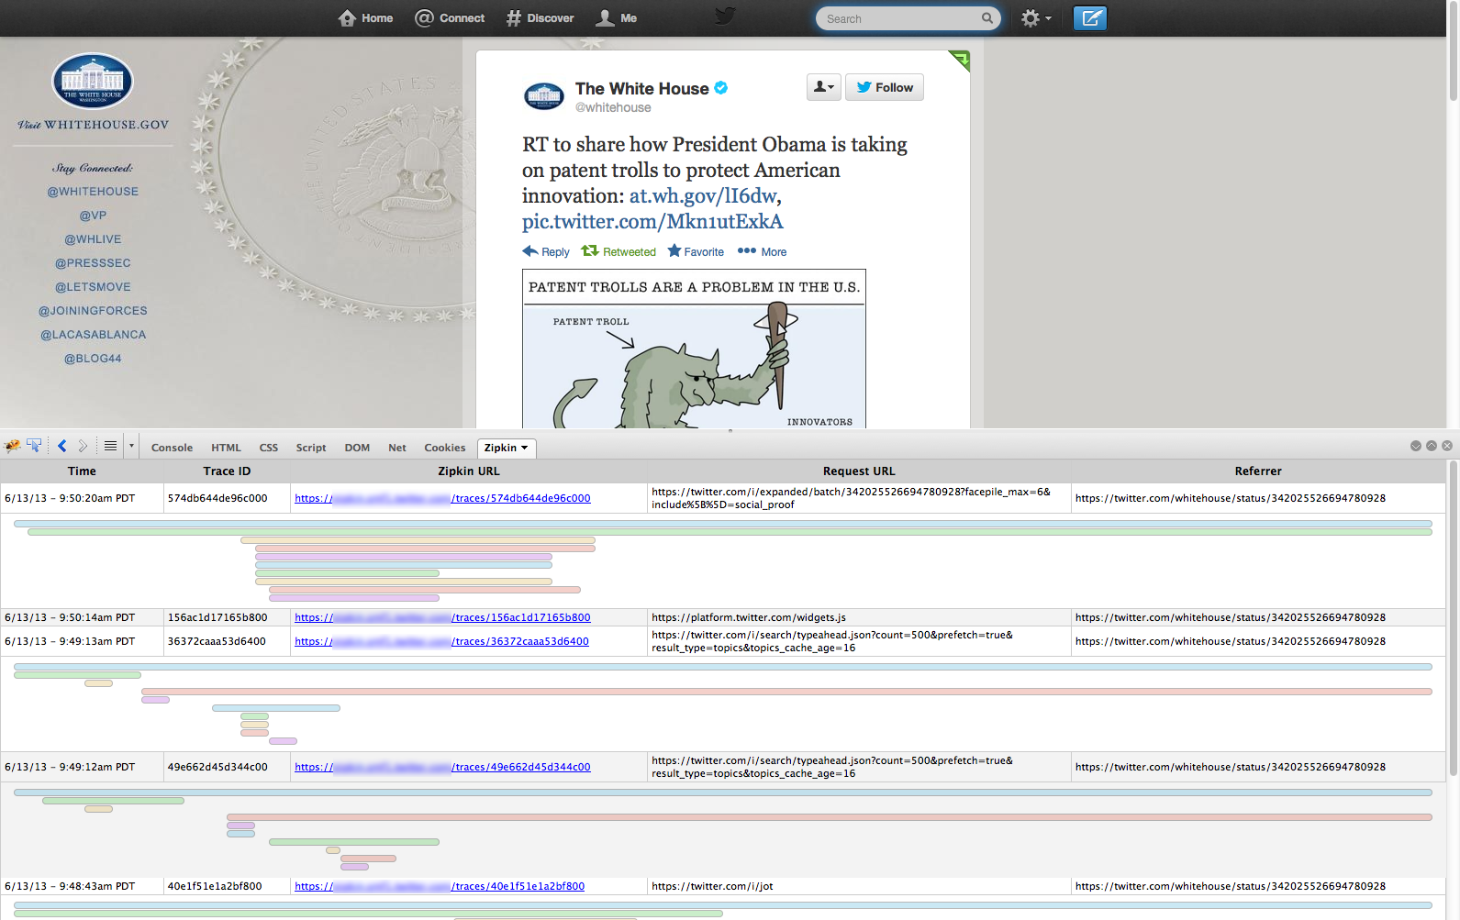Open the at.wh.gov/lI6dw link
This screenshot has width=1460, height=920.
point(703,195)
